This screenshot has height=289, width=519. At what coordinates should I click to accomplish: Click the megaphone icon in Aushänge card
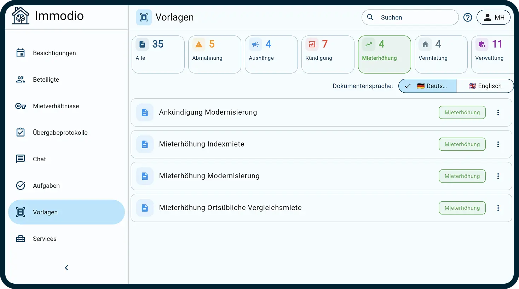click(x=255, y=44)
